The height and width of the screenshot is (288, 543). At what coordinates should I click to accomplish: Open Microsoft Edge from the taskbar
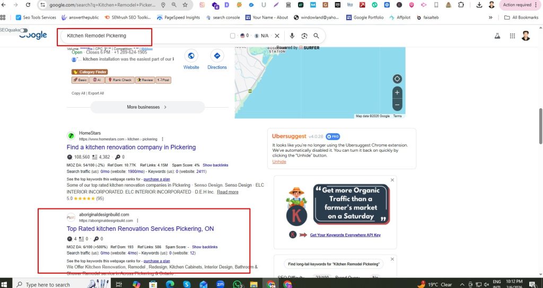pyautogui.click(x=170, y=284)
